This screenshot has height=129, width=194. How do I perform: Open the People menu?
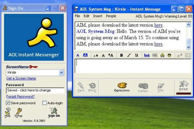[x=111, y=16]
